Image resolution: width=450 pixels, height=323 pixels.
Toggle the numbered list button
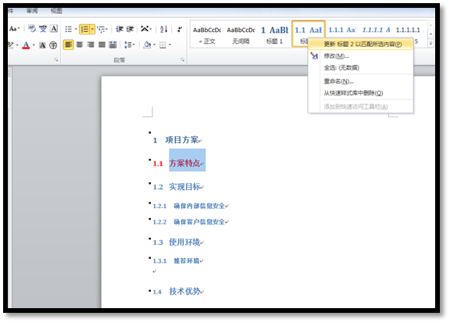[84, 29]
